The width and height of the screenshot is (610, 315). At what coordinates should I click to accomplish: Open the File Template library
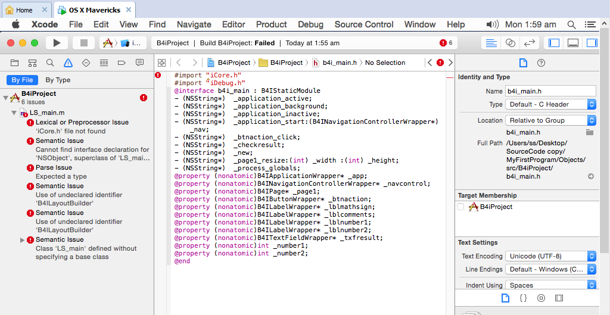point(505,298)
